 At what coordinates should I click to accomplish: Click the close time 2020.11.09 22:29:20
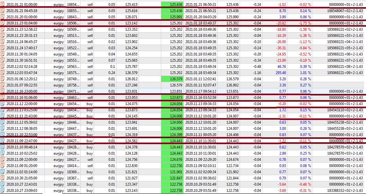point(201,159)
